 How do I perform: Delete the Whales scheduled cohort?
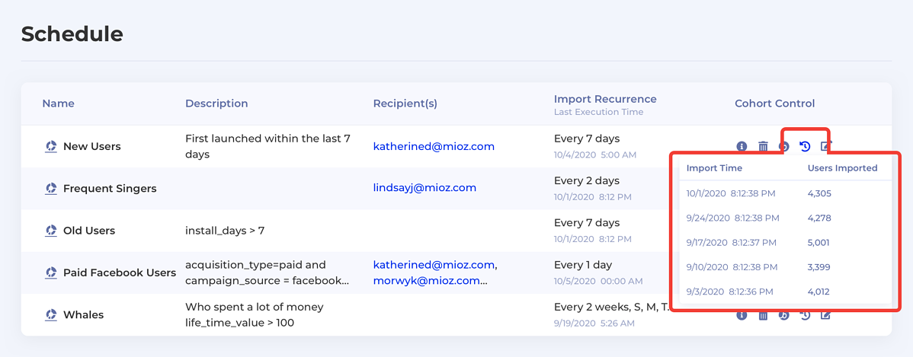[x=763, y=315]
